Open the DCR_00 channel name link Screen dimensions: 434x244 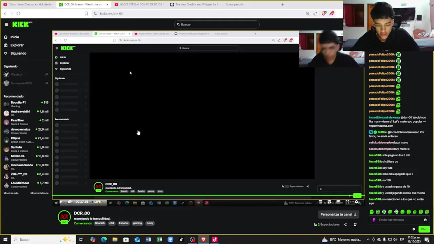click(82, 213)
